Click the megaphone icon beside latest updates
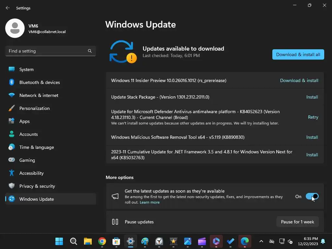The height and width of the screenshot is (249, 332). click(115, 196)
